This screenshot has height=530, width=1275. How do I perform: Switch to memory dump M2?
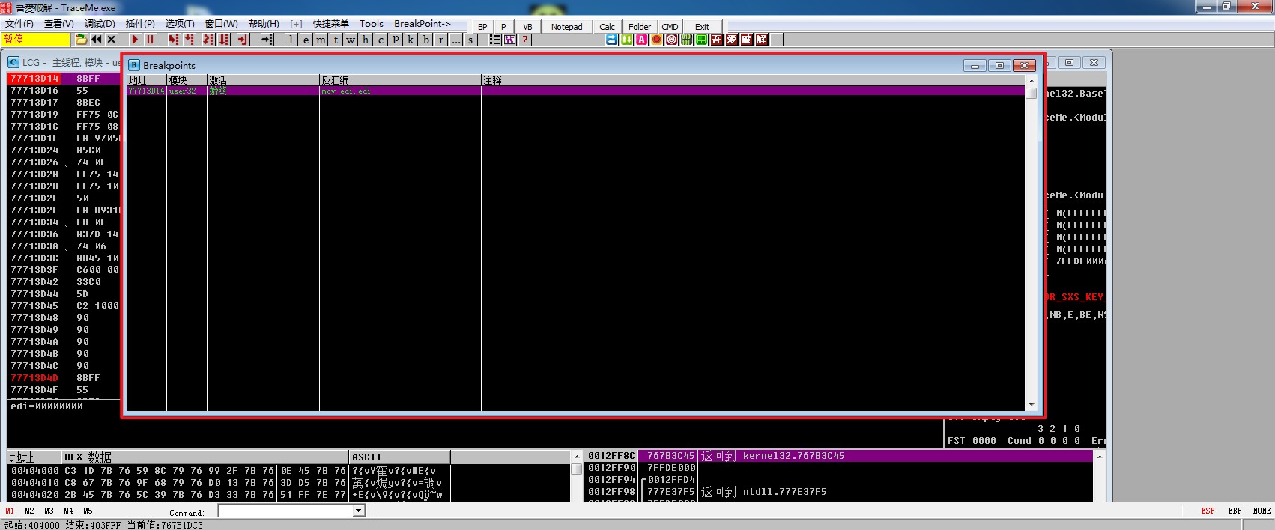[29, 511]
